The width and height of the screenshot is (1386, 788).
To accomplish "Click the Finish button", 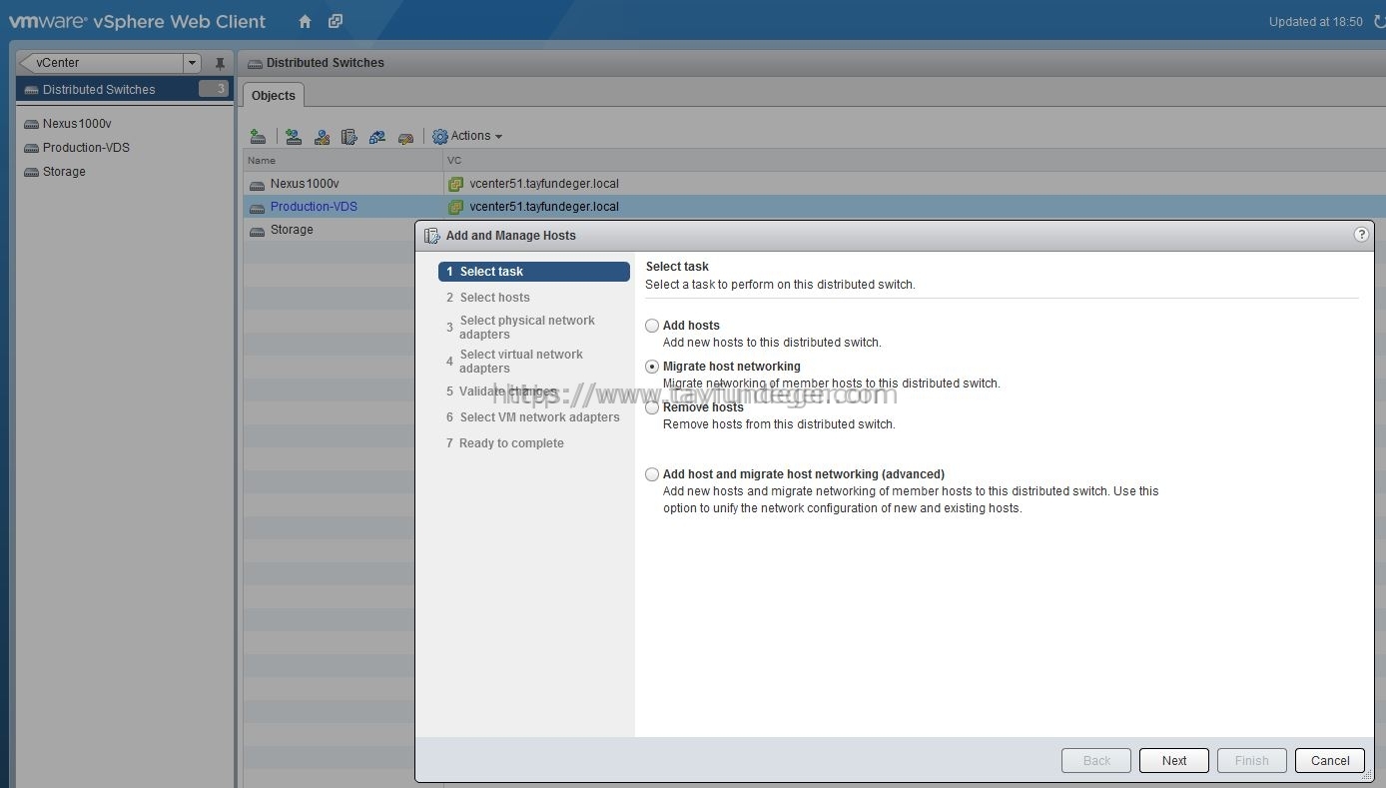I will [x=1252, y=760].
